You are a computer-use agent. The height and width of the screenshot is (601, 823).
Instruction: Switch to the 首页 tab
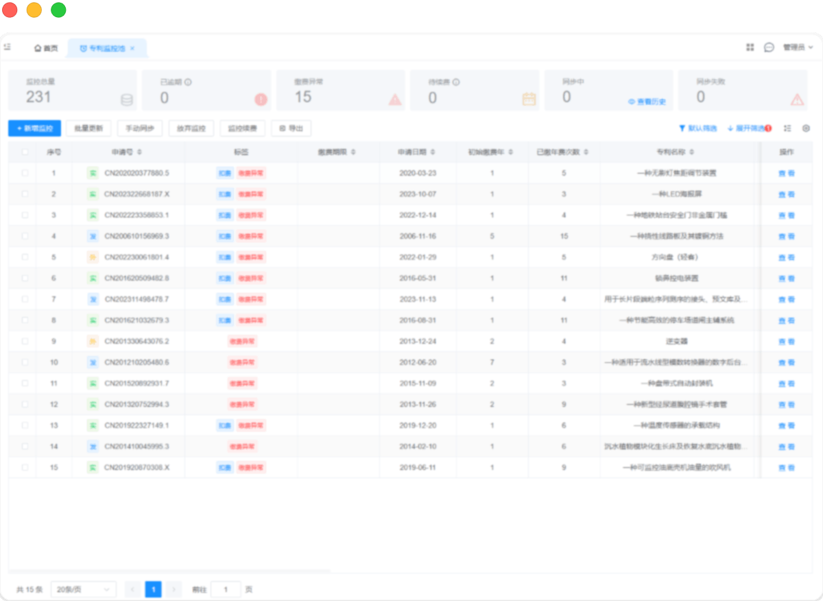pos(46,47)
